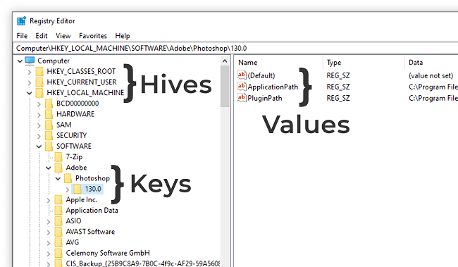Expand the Apple Inc. key
The image size is (458, 267).
click(x=49, y=200)
